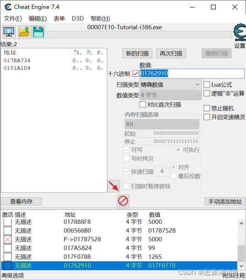The height and width of the screenshot is (280, 246).
Task: Click the 数值 input field with 01762910
Action: click(x=192, y=73)
